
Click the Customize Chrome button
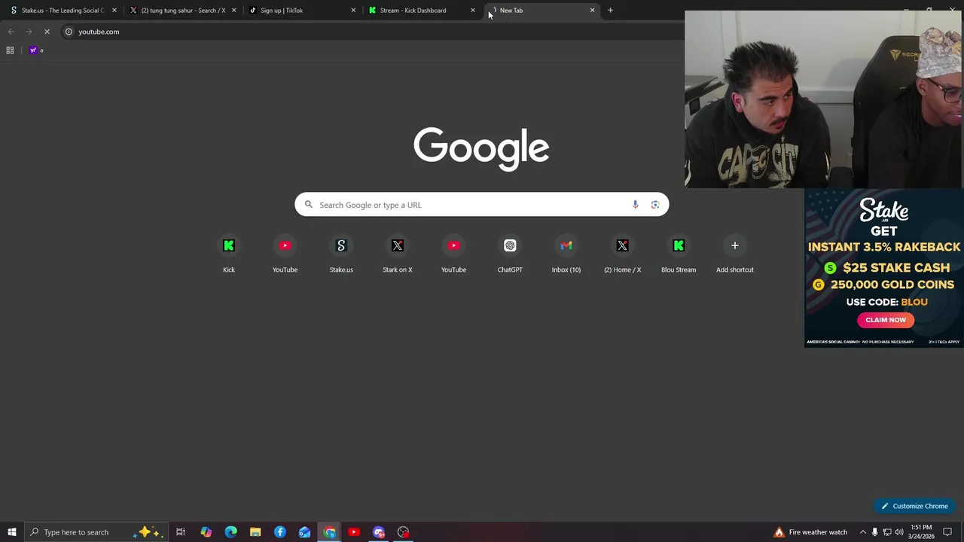914,506
